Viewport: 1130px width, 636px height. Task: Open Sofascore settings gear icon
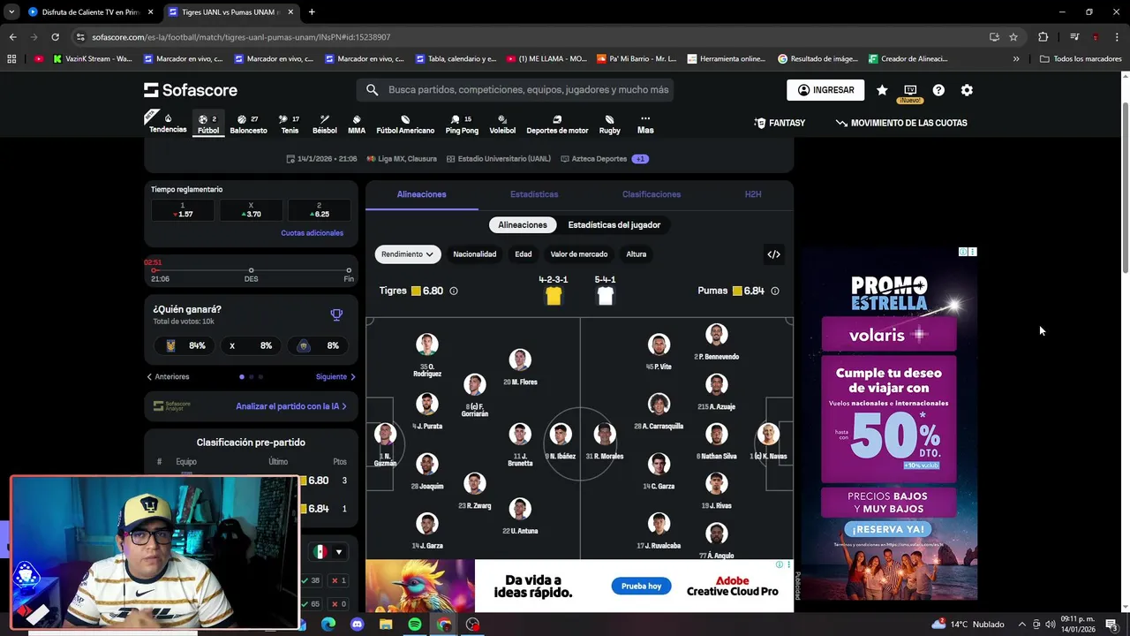[967, 90]
